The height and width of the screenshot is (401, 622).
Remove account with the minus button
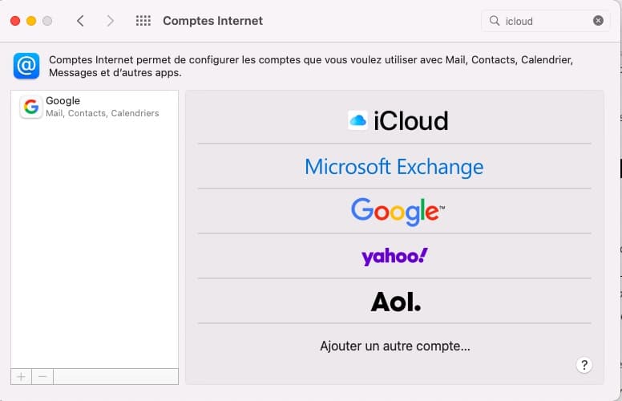tap(42, 376)
